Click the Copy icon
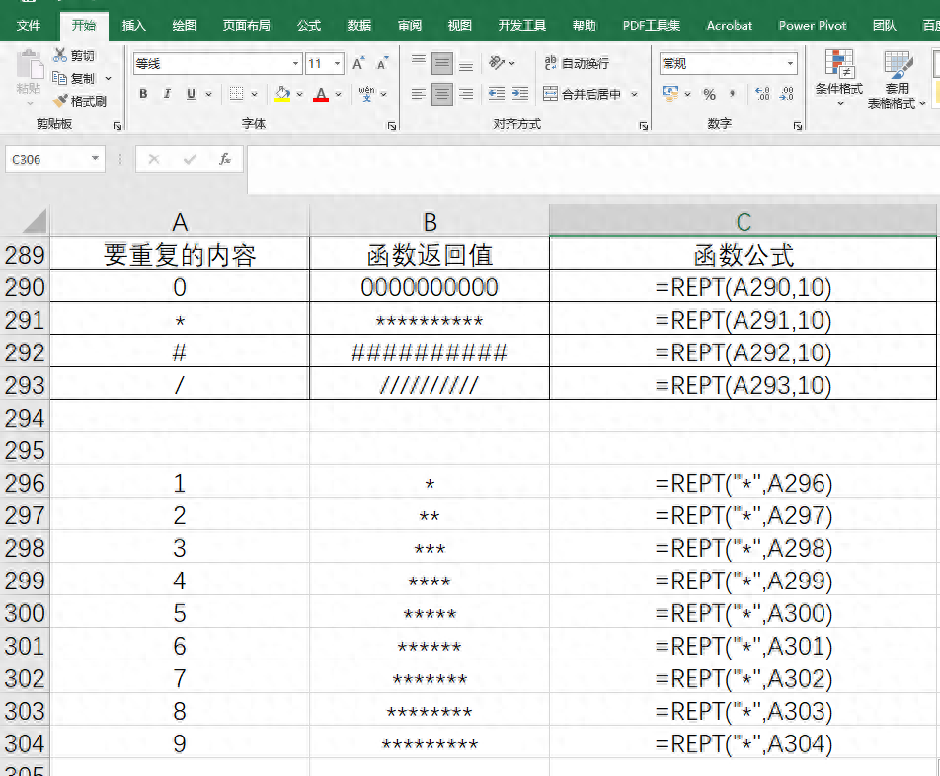Screen dimensions: 940x776 (x=59, y=78)
